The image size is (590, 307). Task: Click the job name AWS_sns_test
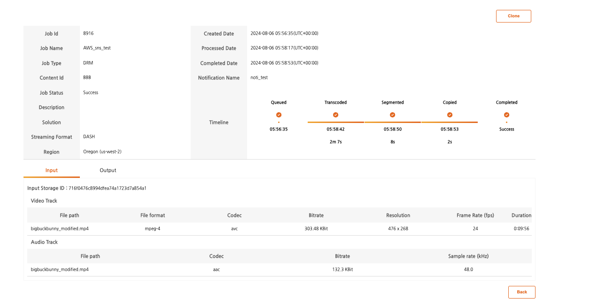(x=97, y=48)
